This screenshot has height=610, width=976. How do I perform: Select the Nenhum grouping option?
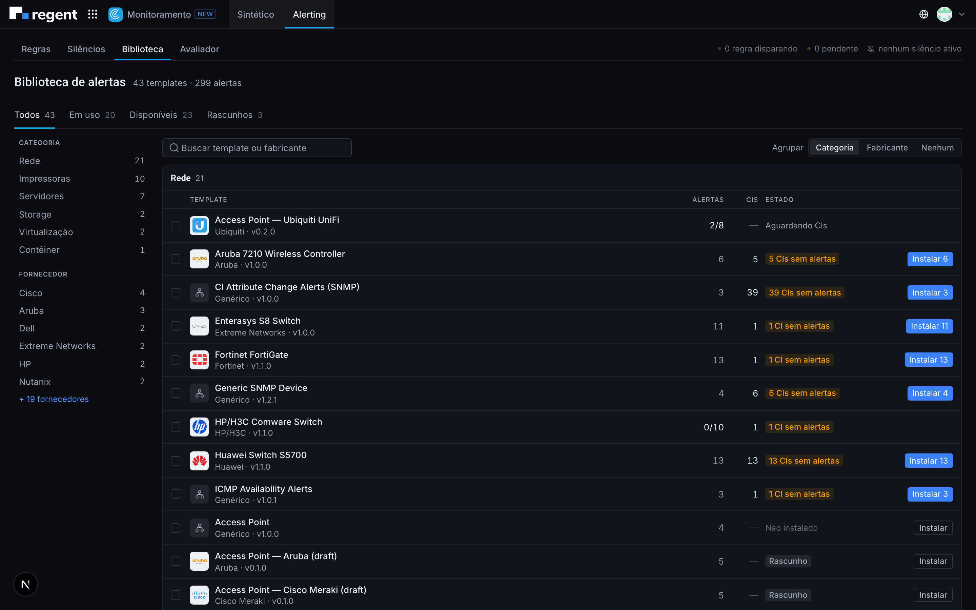click(x=937, y=148)
